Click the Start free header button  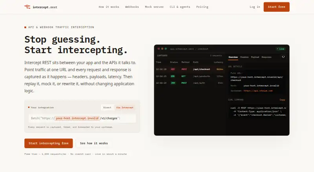point(276,7)
